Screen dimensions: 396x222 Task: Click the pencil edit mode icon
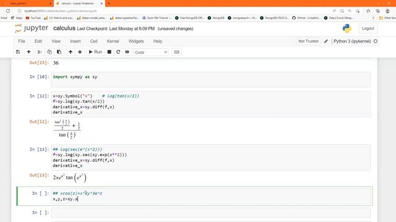pos(326,41)
